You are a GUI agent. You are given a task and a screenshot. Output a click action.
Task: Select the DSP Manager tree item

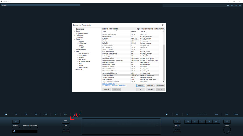(x=82, y=43)
